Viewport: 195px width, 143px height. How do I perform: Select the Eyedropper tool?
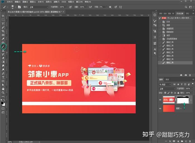3,39
